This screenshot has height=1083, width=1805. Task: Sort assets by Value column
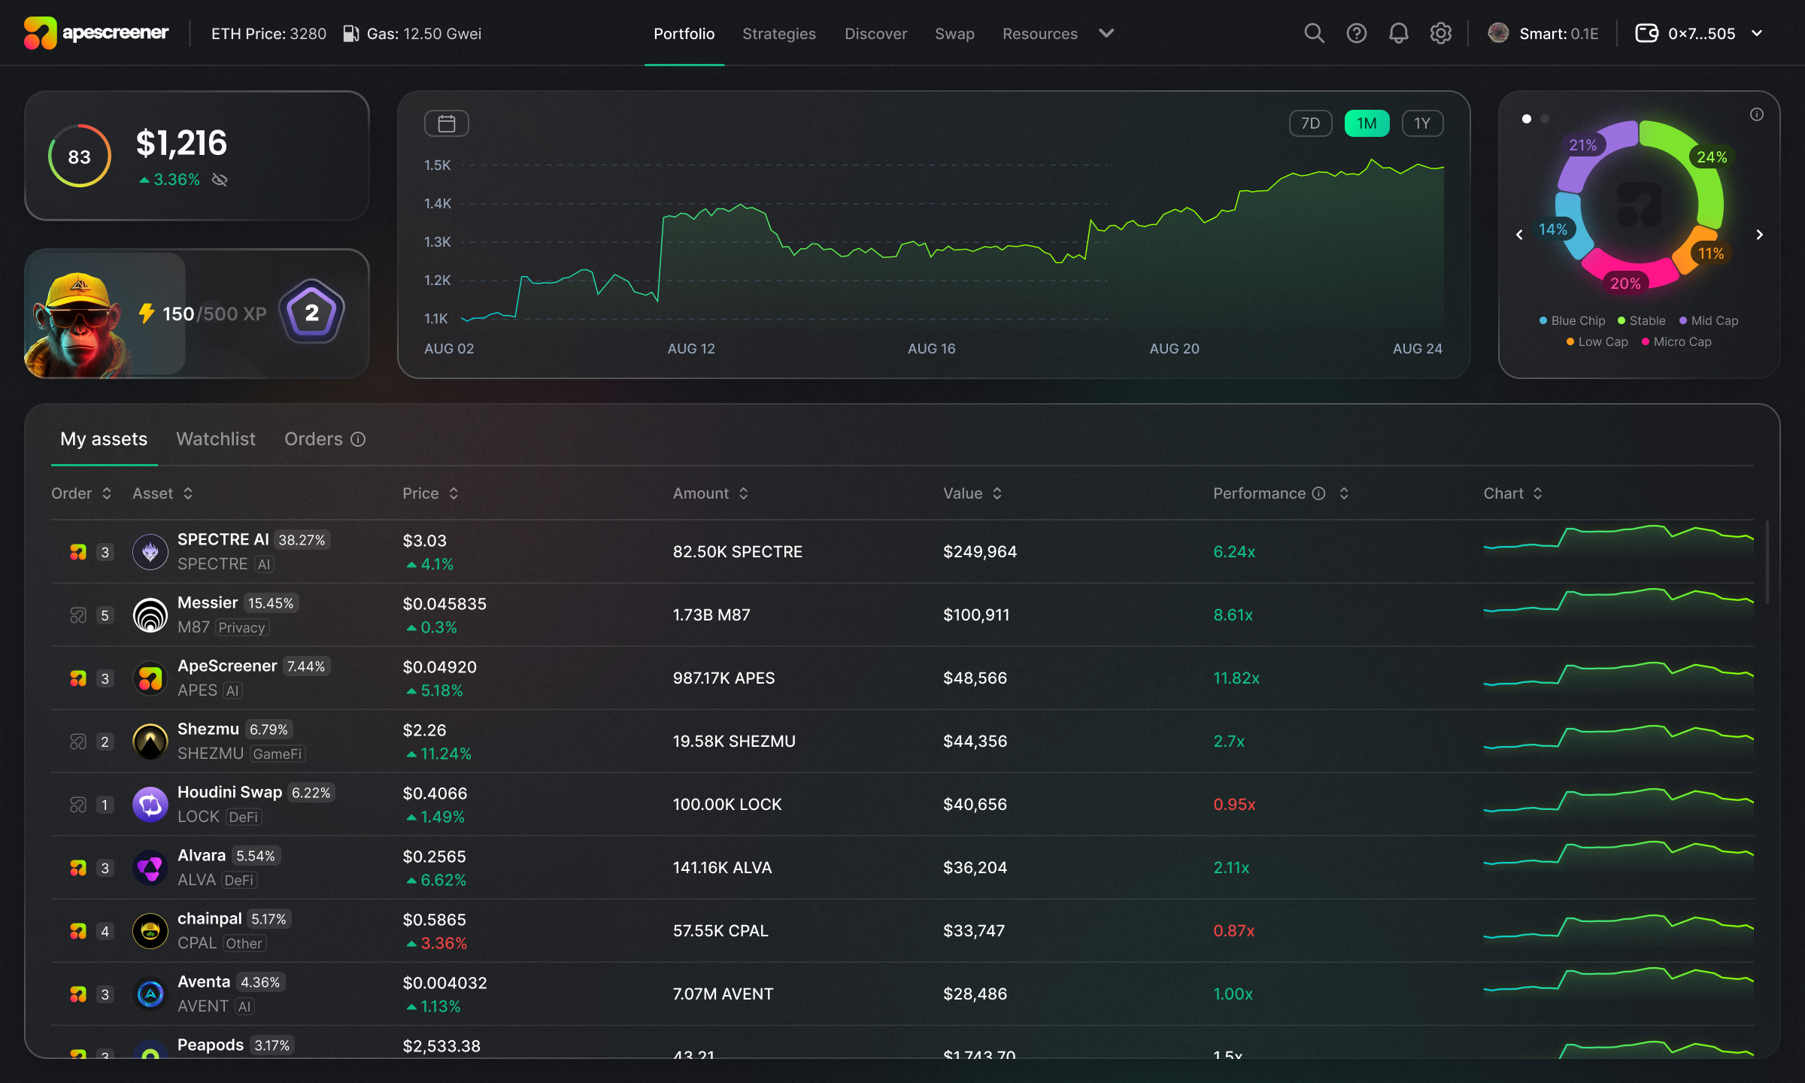(972, 493)
